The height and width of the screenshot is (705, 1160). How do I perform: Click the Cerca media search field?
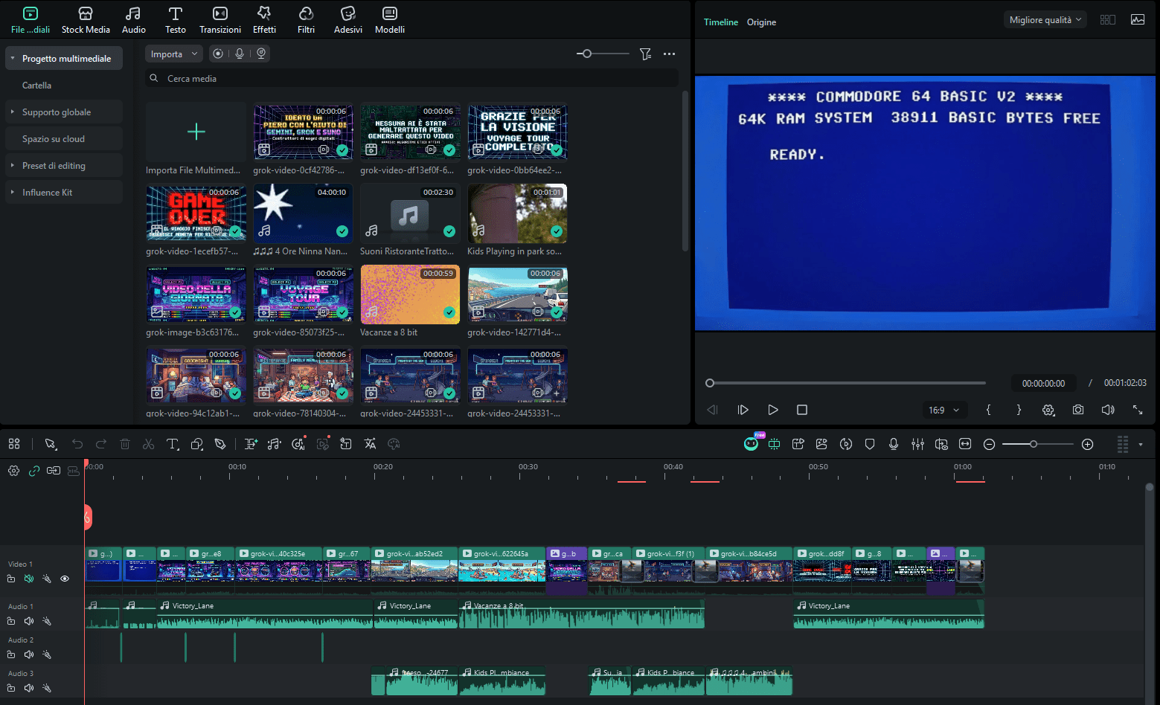click(x=411, y=78)
